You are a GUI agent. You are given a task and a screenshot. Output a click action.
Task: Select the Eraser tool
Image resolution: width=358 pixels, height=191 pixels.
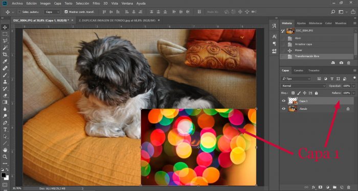click(5, 96)
